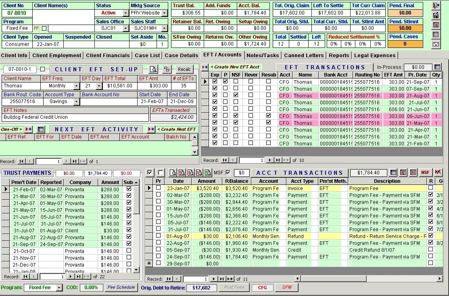This screenshot has width=449, height=296.
Task: Toggle Pr checkbox on 23-Jan-07 Invoice row
Action: click(x=159, y=188)
